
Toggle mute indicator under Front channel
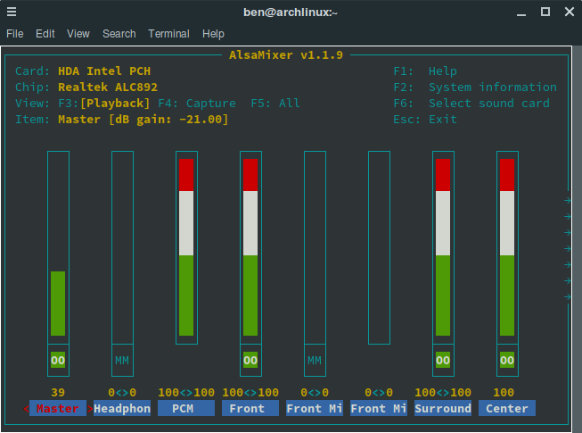(250, 360)
